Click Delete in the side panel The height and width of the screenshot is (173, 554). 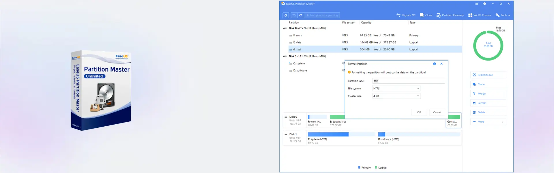(488, 112)
